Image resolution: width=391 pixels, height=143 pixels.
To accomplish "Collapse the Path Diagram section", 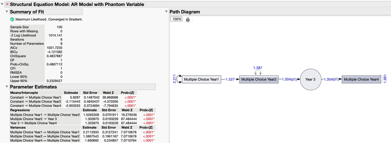I will [x=166, y=12].
